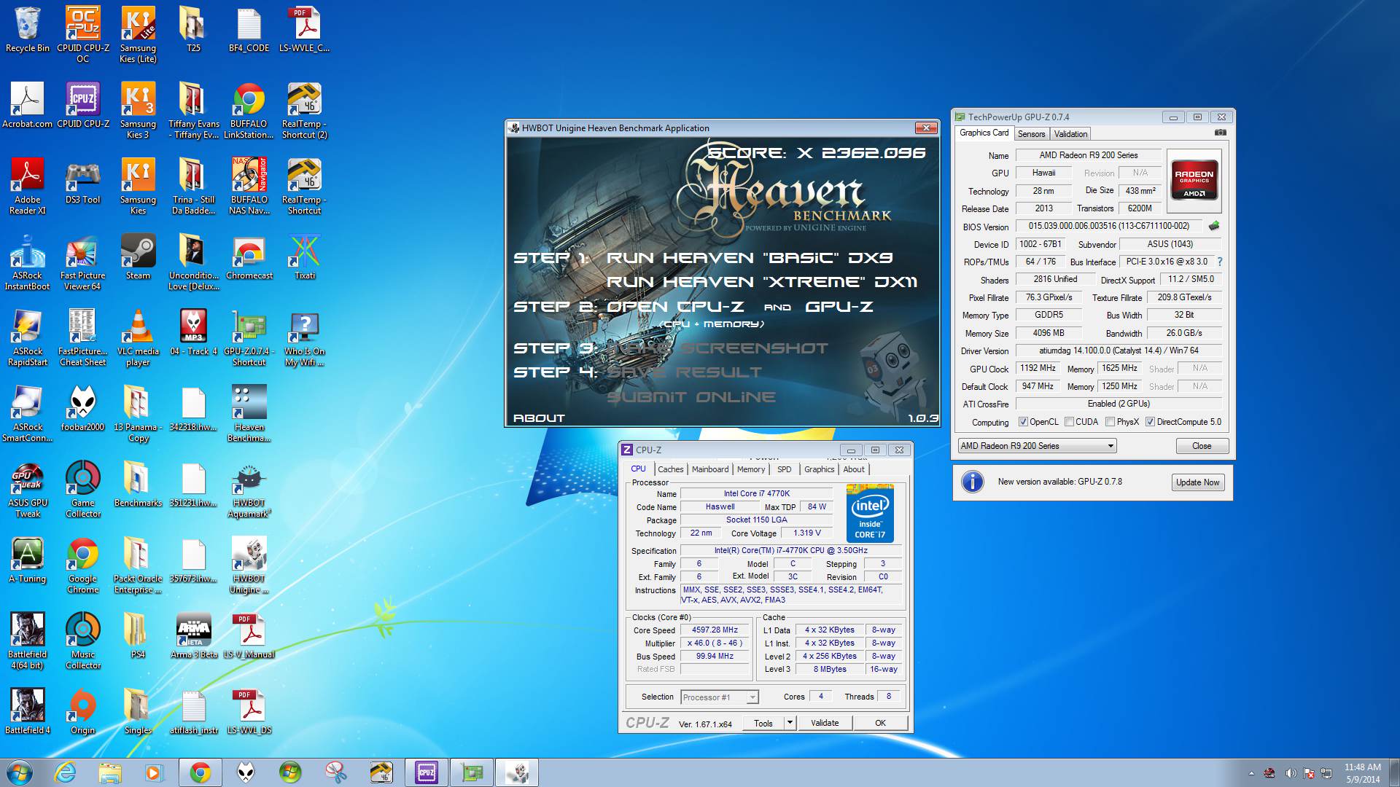1400x787 pixels.
Task: Launch VLC media player shortcut
Action: coord(138,337)
